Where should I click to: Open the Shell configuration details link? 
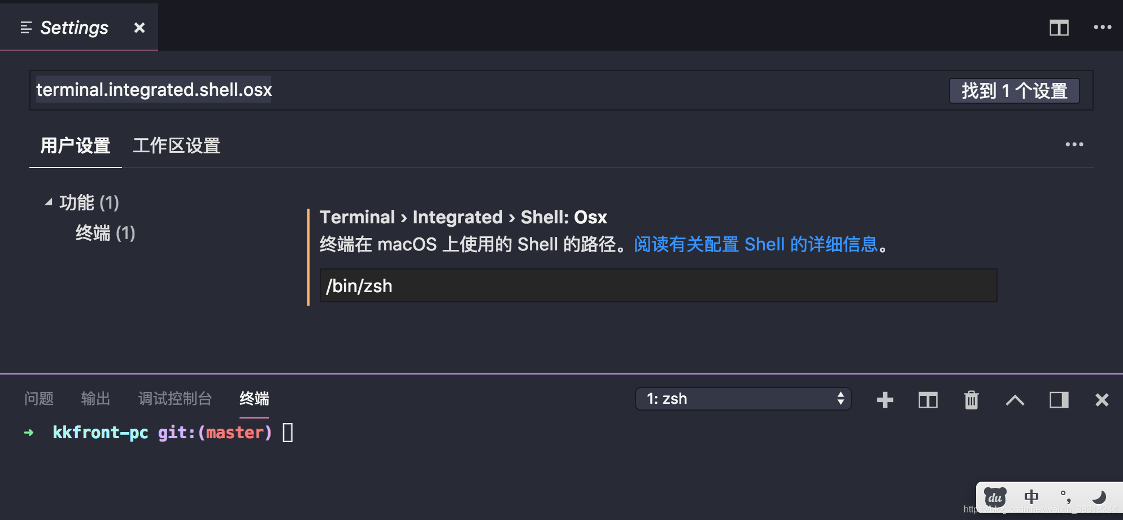coord(756,244)
